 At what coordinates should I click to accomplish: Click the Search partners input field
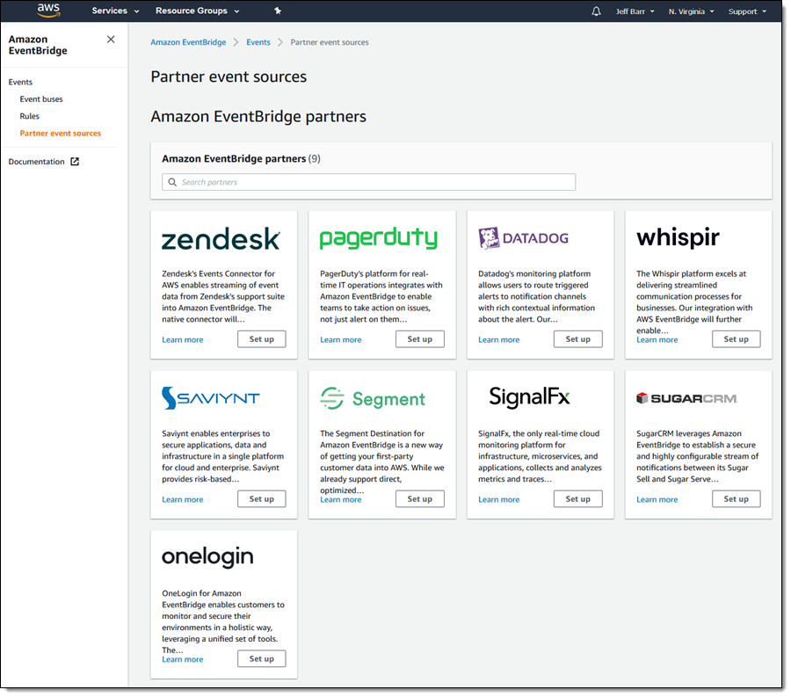[x=369, y=182]
